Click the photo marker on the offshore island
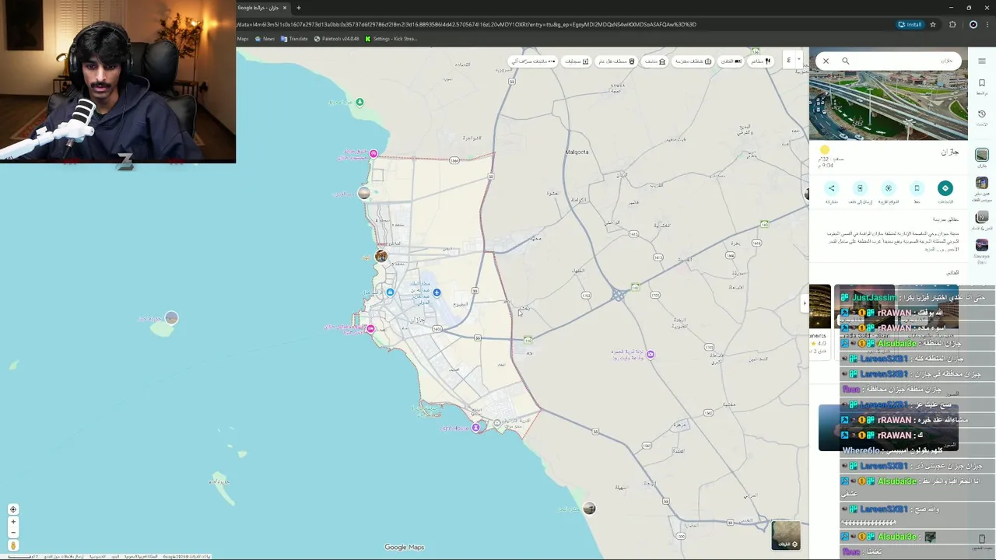 (171, 317)
